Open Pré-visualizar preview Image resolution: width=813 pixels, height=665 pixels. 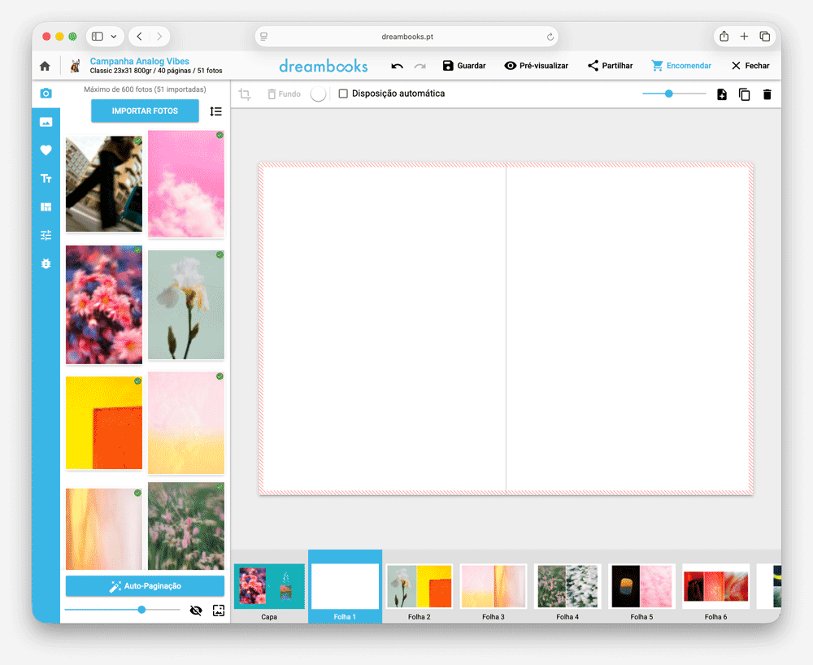(536, 66)
